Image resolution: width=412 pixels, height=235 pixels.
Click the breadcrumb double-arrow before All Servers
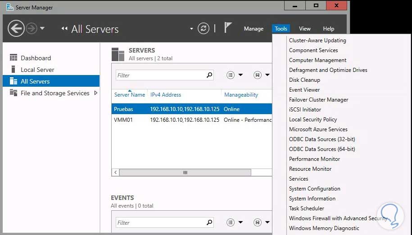(x=64, y=28)
